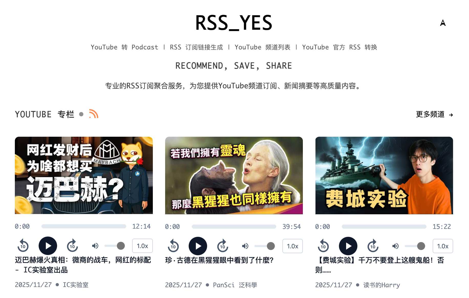This screenshot has width=469, height=298.
Task: Play the 迈巴赫 episode
Action: 48,246
